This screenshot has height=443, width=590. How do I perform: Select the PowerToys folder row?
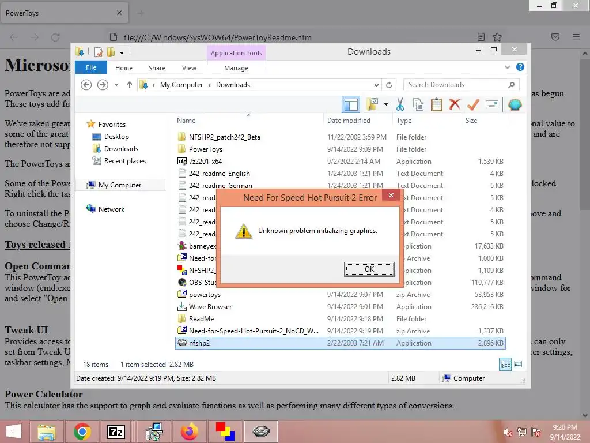(340, 149)
